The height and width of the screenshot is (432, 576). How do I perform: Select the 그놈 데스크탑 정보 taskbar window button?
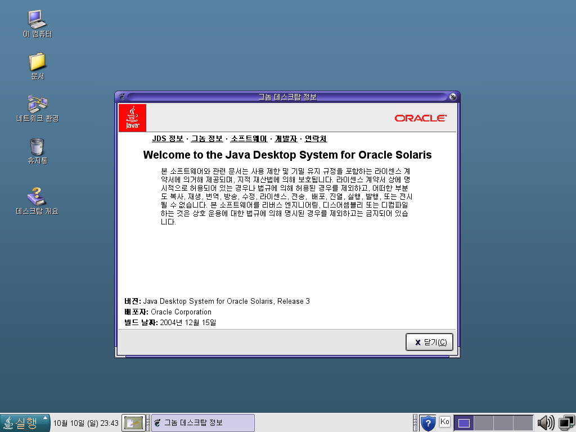point(203,423)
